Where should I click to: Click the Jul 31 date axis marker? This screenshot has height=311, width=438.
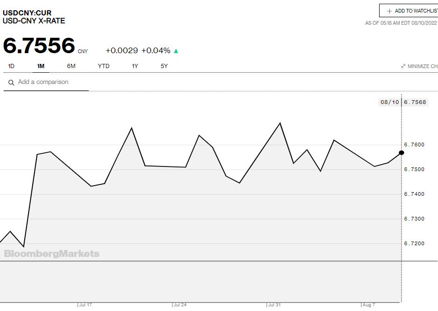[x=274, y=305]
